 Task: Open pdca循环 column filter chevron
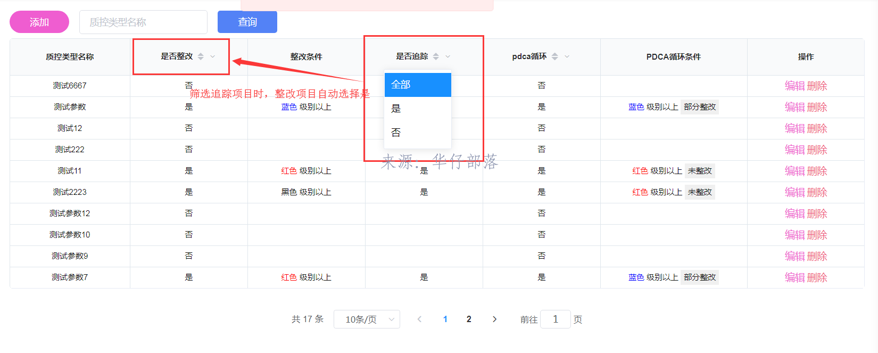(567, 56)
